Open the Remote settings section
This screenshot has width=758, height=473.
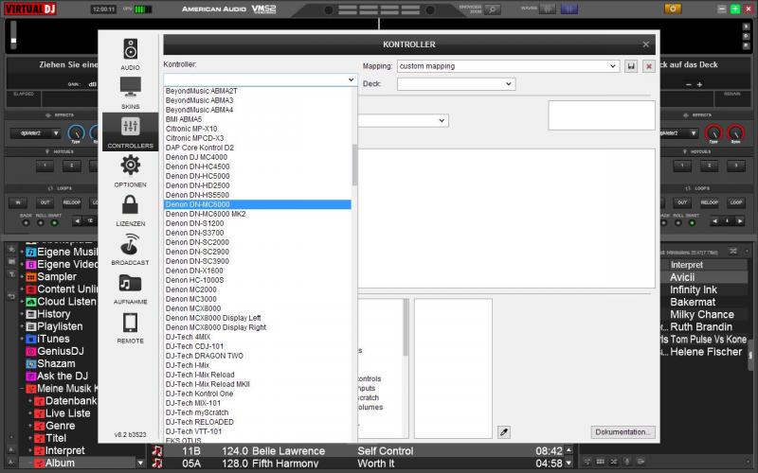point(130,327)
